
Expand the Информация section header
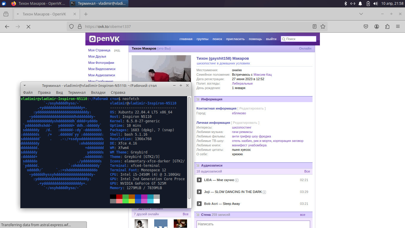(211, 99)
